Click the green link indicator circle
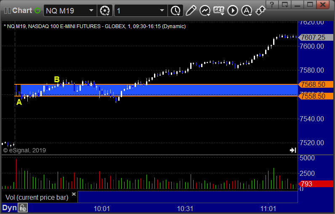The width and height of the screenshot is (335, 214). click(37, 10)
